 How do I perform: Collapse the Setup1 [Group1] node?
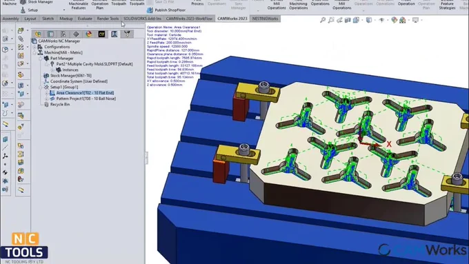coord(41,88)
